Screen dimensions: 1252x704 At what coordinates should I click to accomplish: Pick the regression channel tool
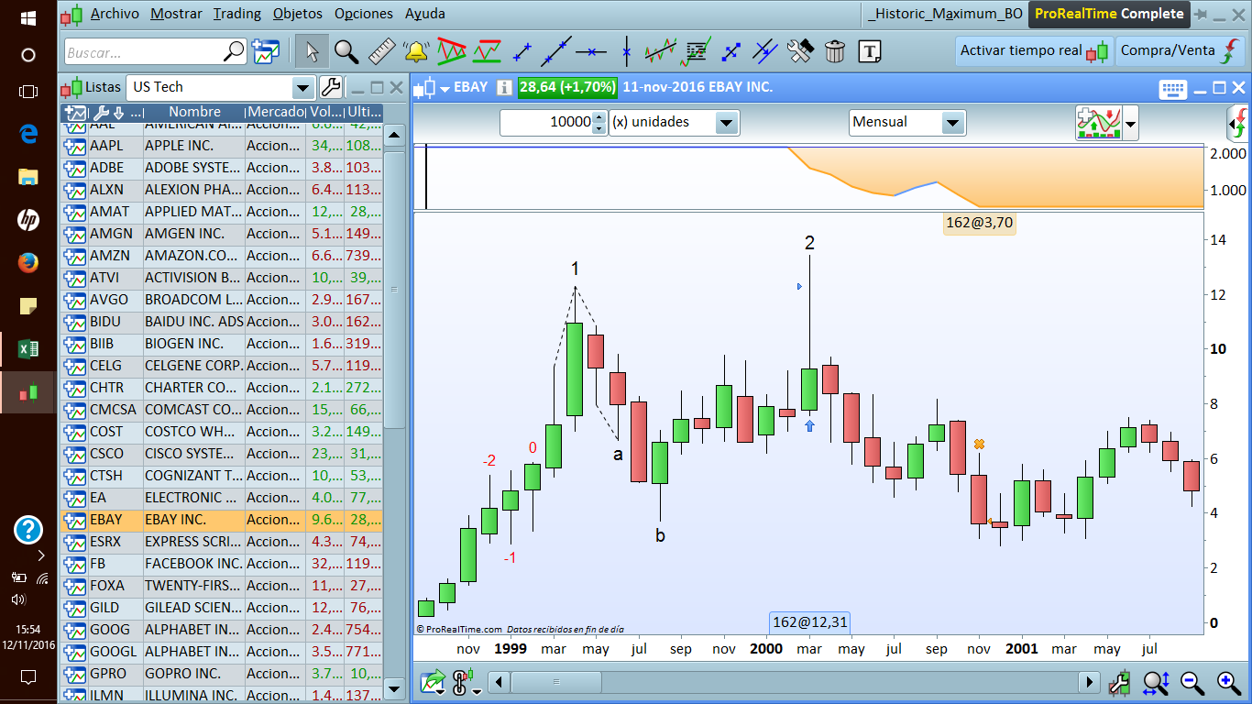[x=661, y=51]
